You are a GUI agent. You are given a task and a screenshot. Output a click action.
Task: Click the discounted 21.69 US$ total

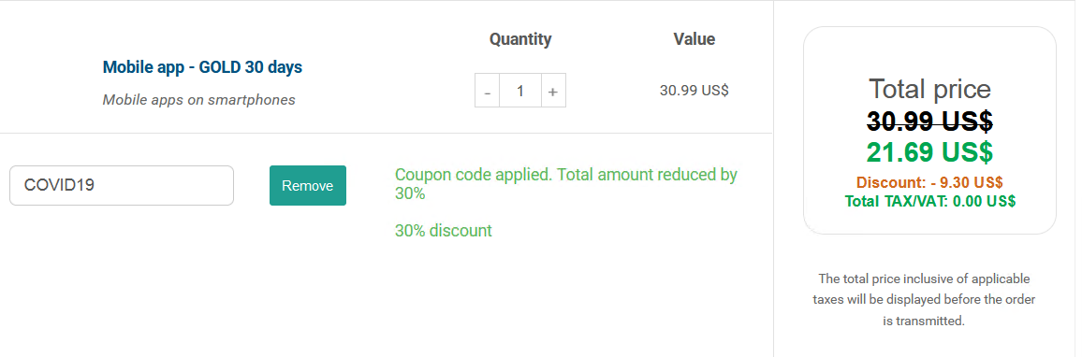coord(929,151)
